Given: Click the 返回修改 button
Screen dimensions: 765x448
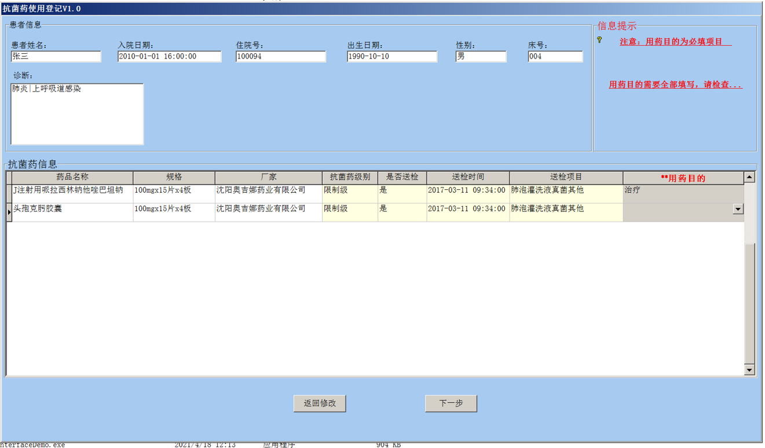Looking at the screenshot, I should pos(320,403).
